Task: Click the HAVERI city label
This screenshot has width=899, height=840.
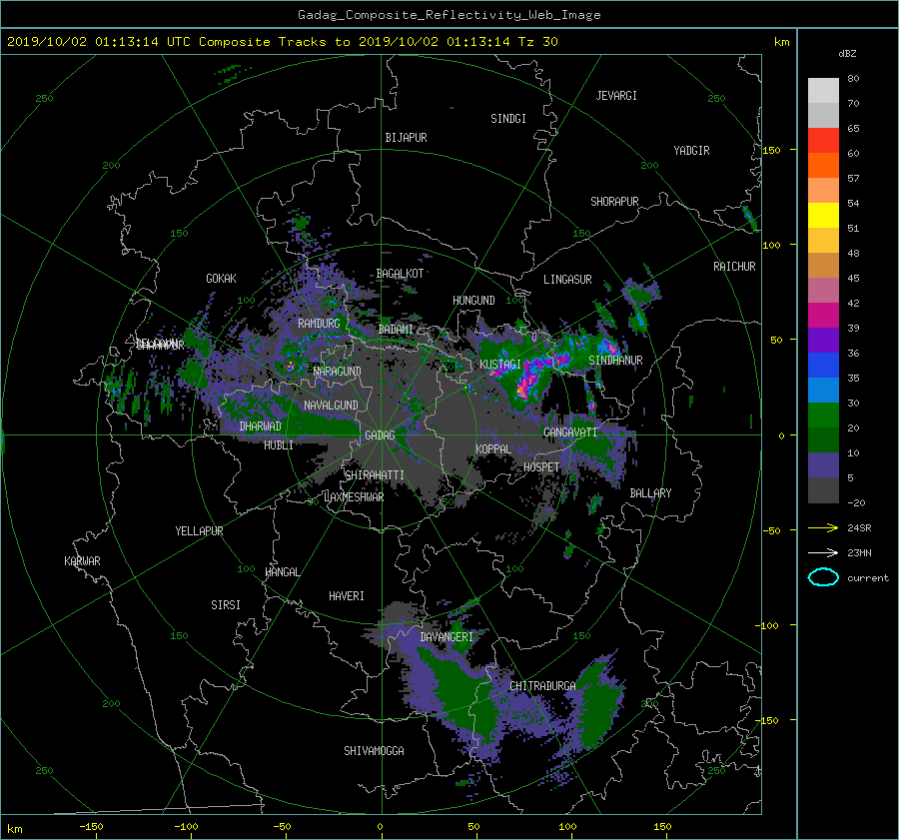Action: 347,596
